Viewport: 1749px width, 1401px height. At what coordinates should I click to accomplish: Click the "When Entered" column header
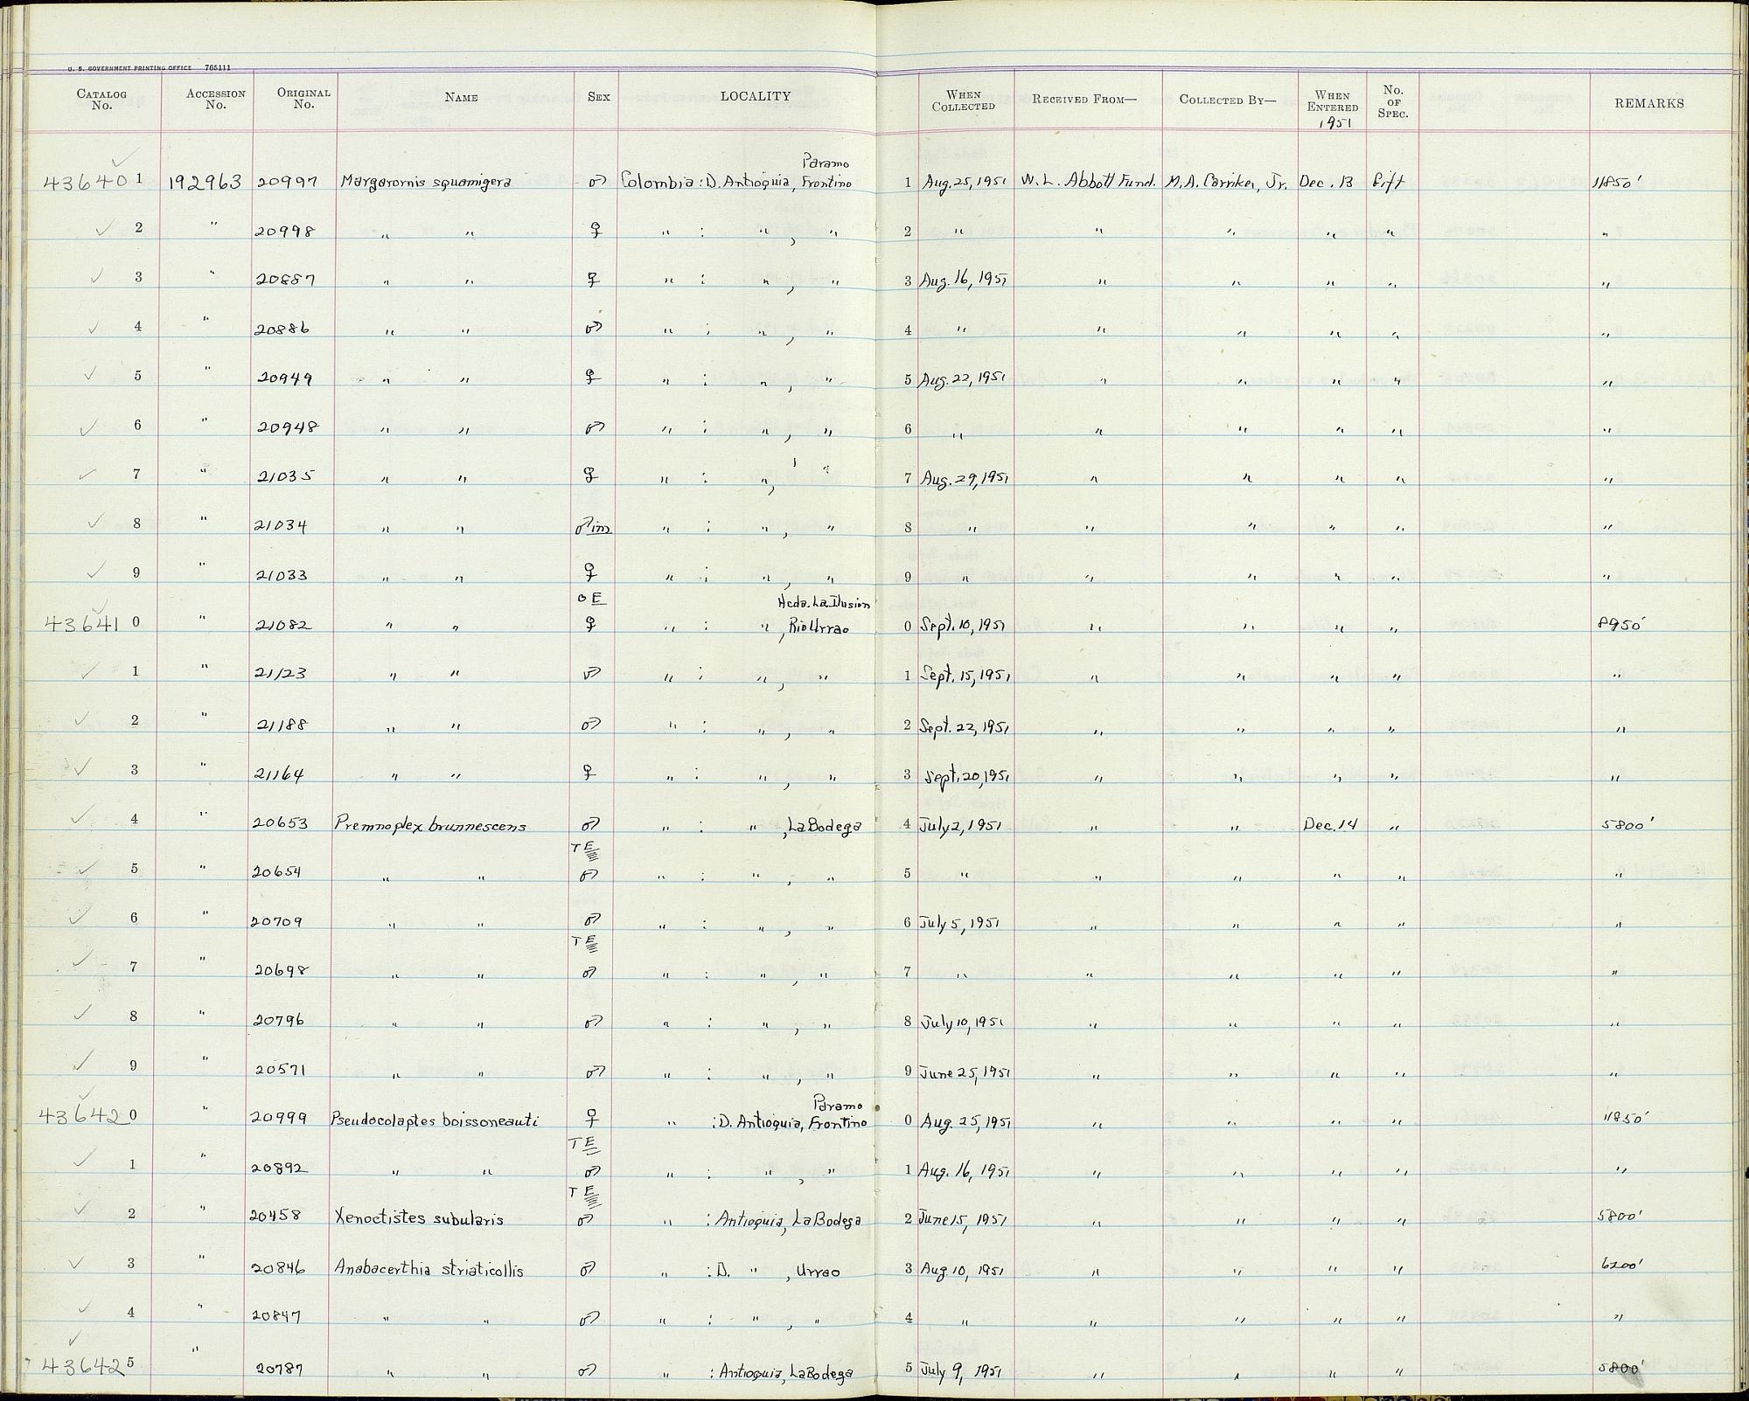(1333, 101)
